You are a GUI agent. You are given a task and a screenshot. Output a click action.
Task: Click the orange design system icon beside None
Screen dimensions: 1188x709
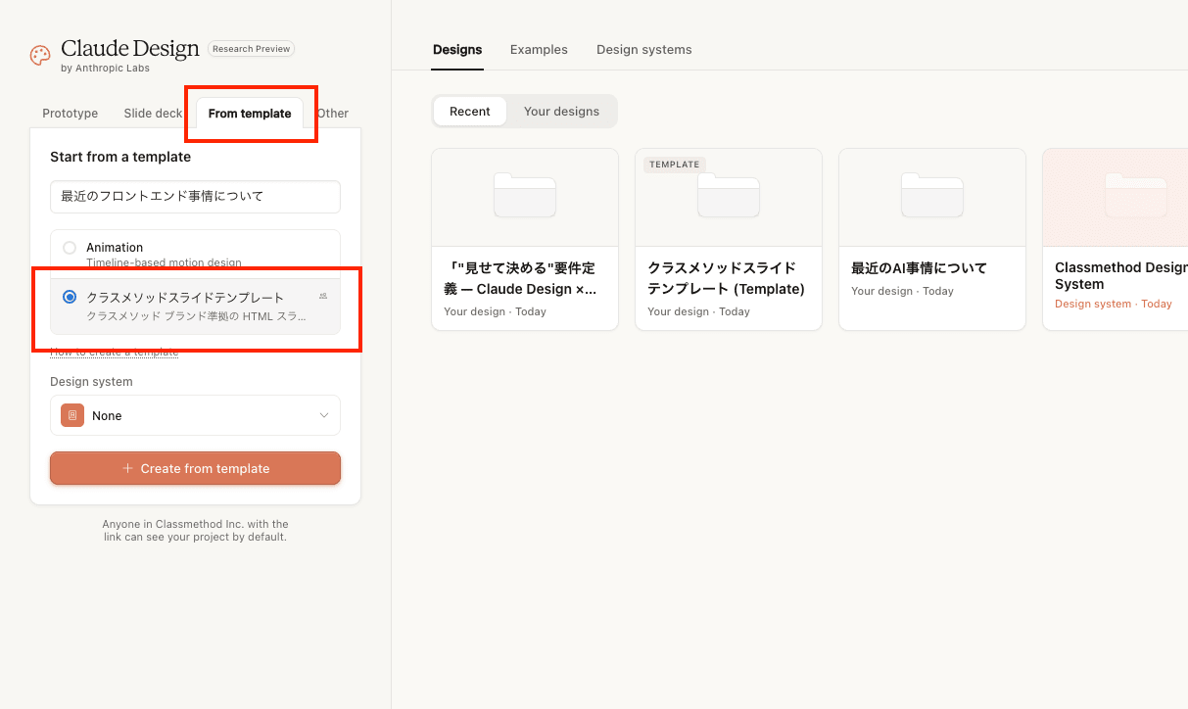[72, 415]
